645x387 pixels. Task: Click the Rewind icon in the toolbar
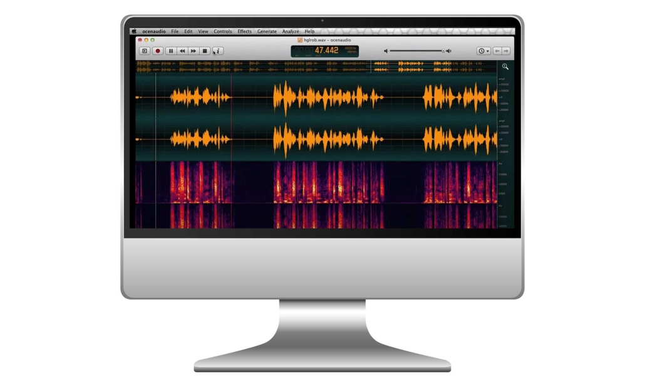click(x=182, y=51)
